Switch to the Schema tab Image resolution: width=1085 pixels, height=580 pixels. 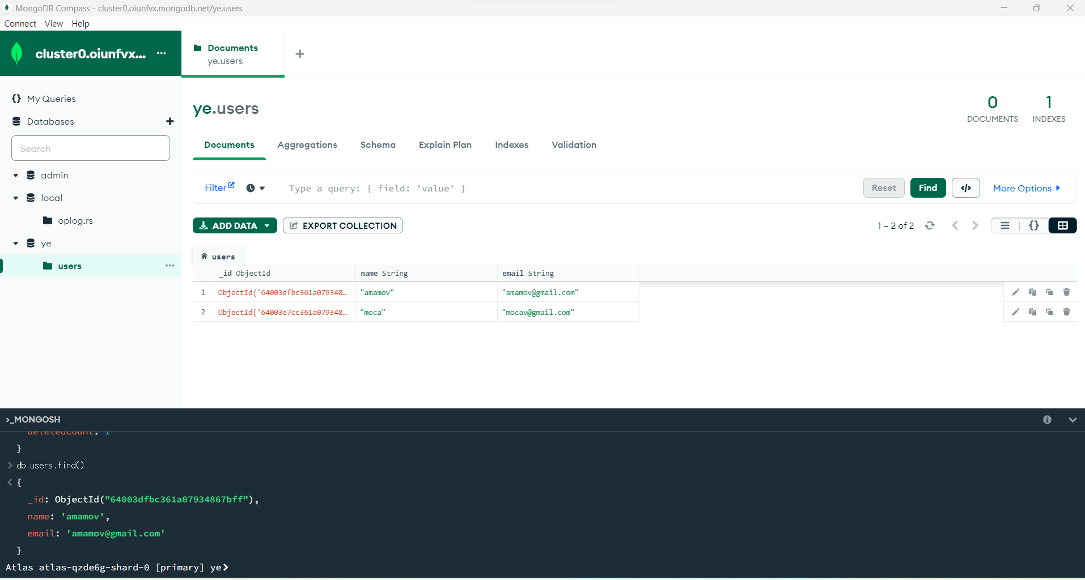(378, 145)
